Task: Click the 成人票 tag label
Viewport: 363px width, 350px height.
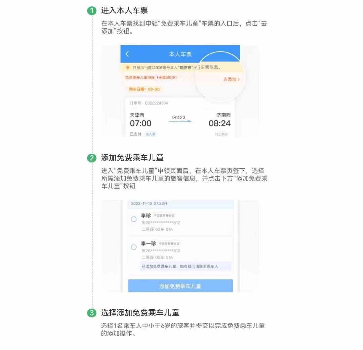Action: click(x=151, y=134)
